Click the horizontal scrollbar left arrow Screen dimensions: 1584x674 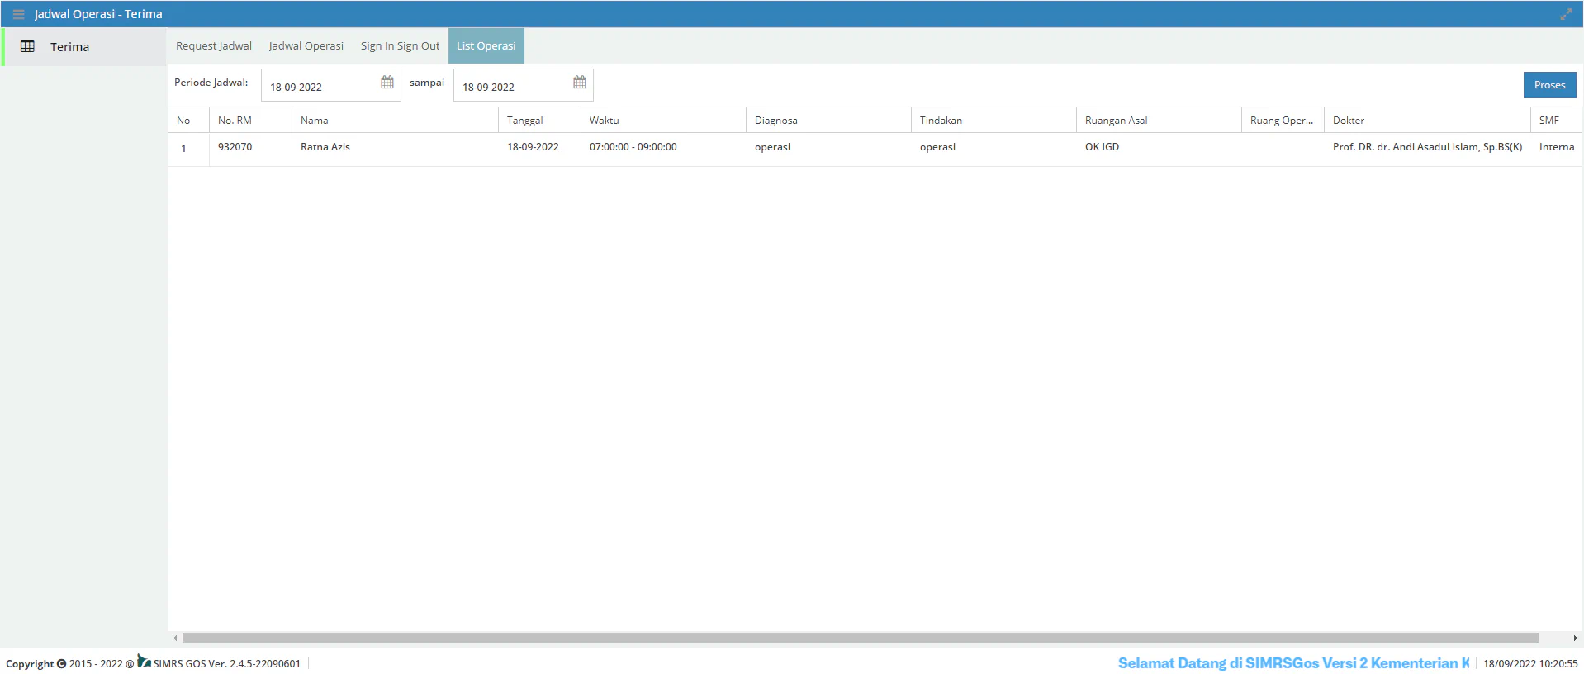[x=175, y=638]
